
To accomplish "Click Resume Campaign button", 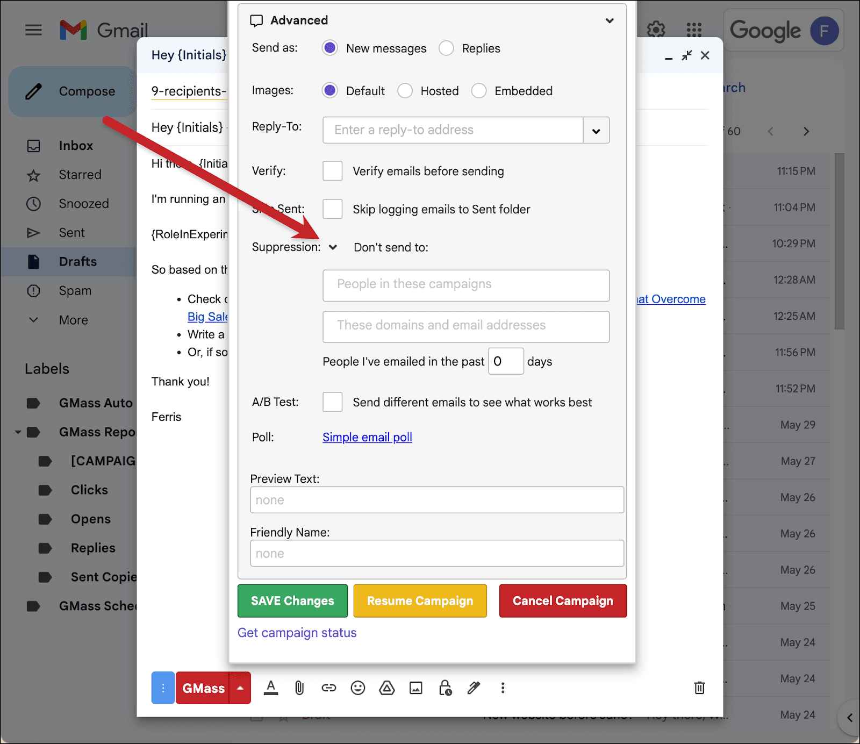I will tap(420, 600).
